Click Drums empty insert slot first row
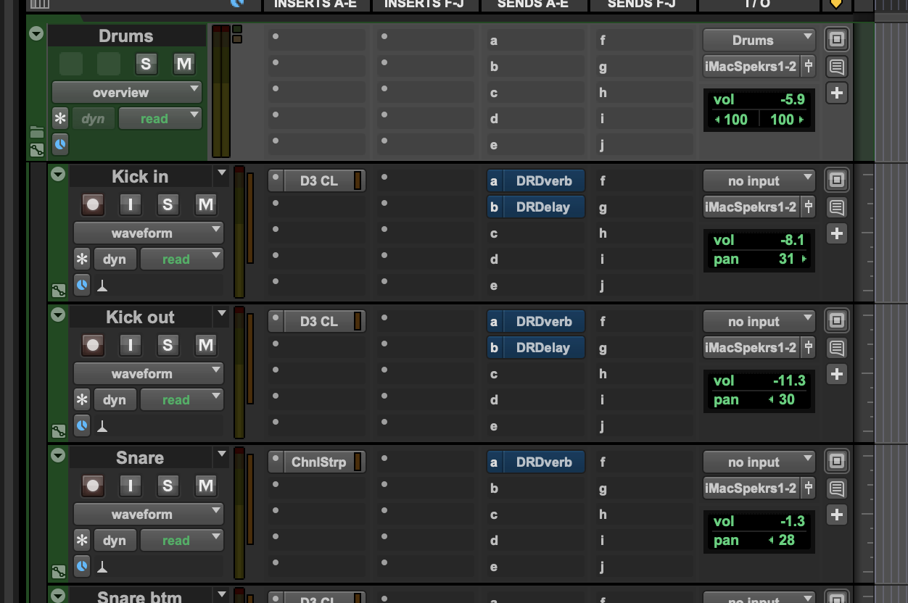The image size is (908, 603). (317, 40)
